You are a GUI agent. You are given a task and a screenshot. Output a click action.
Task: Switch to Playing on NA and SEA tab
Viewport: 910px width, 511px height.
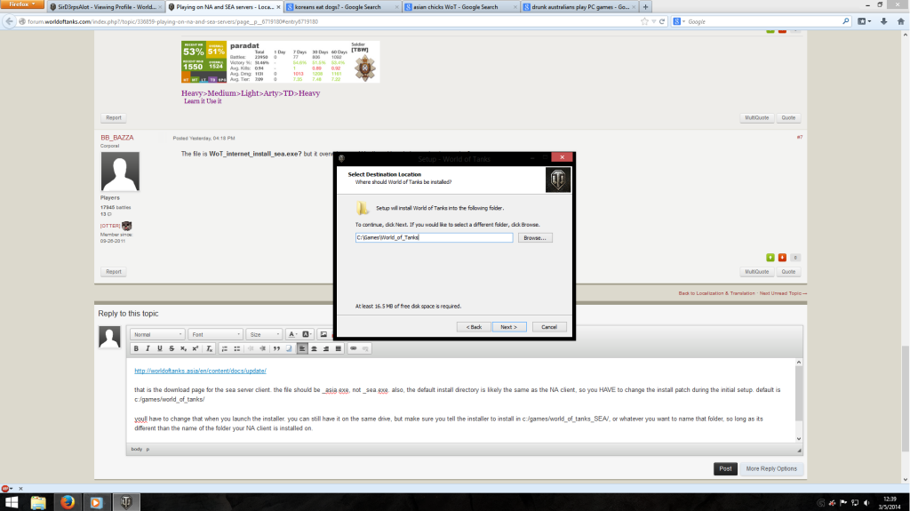pos(224,7)
